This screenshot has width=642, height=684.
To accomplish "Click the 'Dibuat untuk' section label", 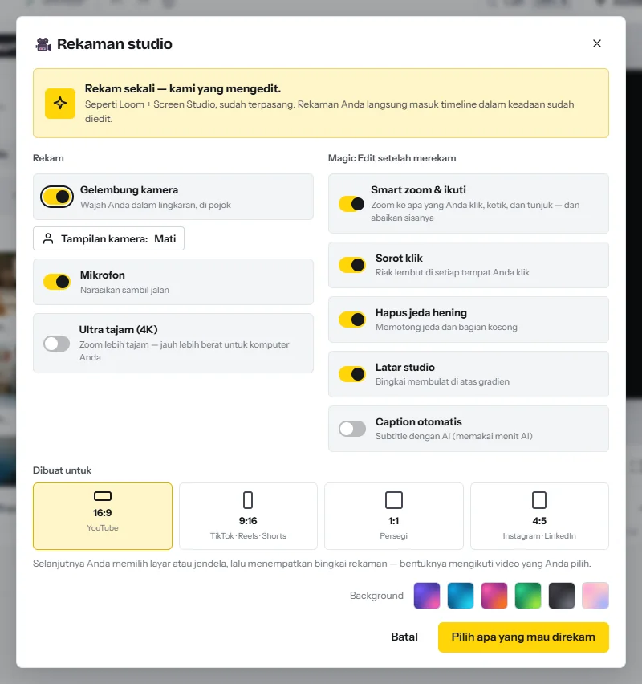I will 62,470.
